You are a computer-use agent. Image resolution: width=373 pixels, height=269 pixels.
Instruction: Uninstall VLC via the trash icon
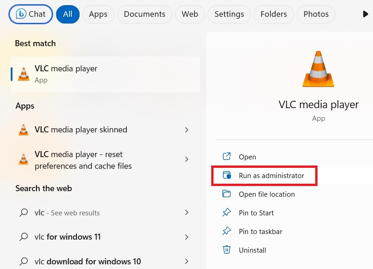pyautogui.click(x=227, y=250)
